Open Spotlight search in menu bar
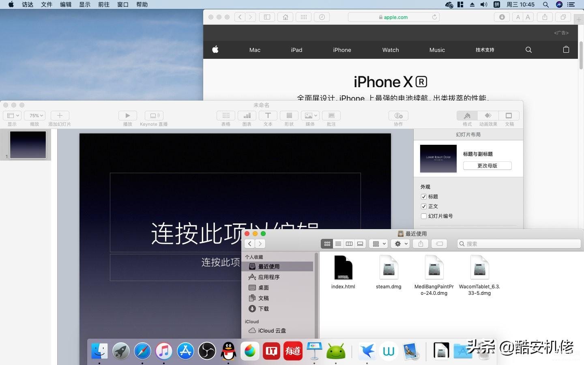Screen dimensions: 584x365 click(x=546, y=4)
